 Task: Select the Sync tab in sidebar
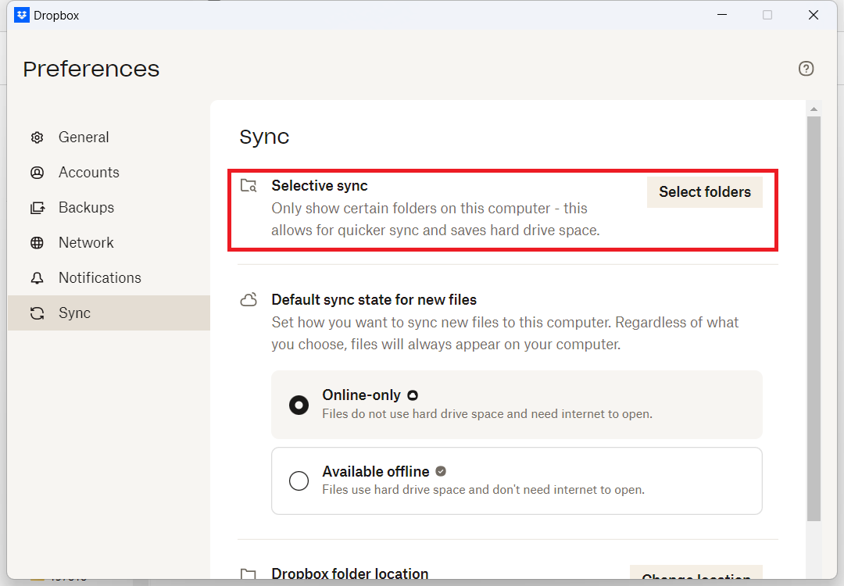109,313
